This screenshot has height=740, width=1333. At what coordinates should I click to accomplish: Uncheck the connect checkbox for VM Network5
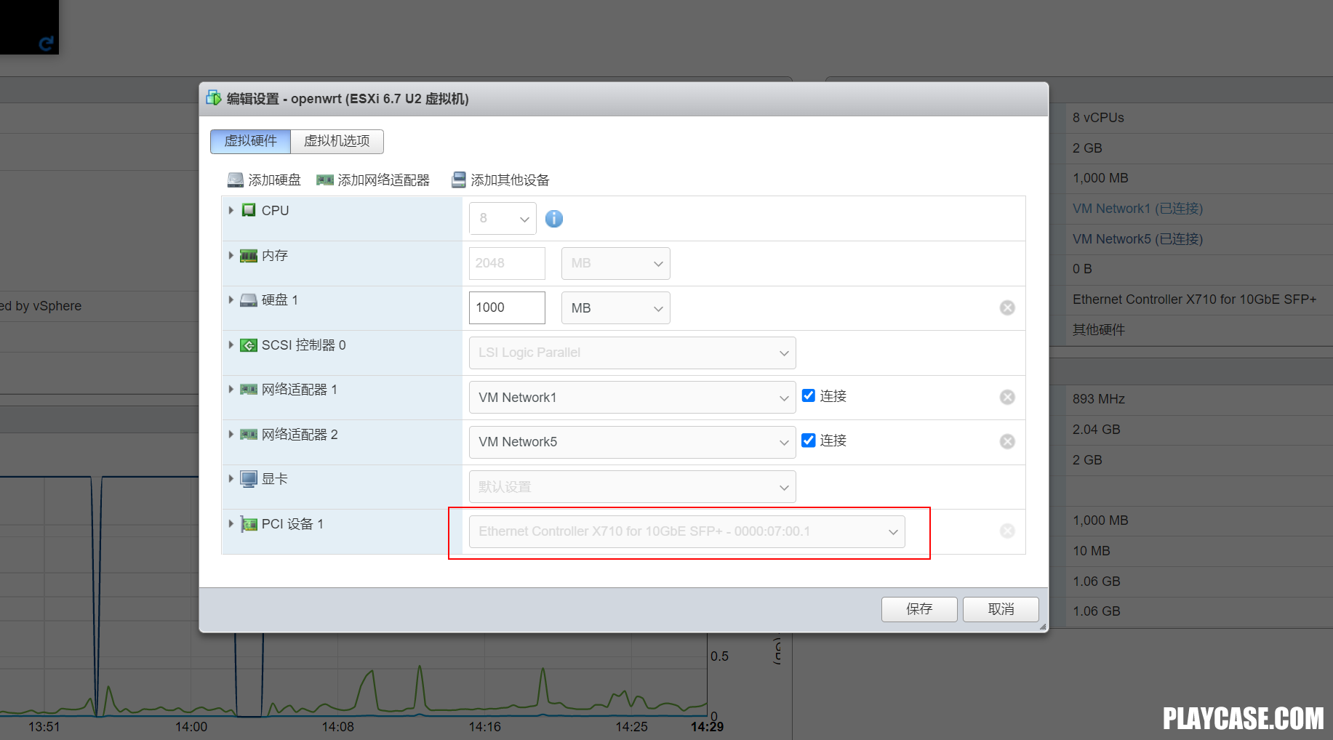coord(808,440)
